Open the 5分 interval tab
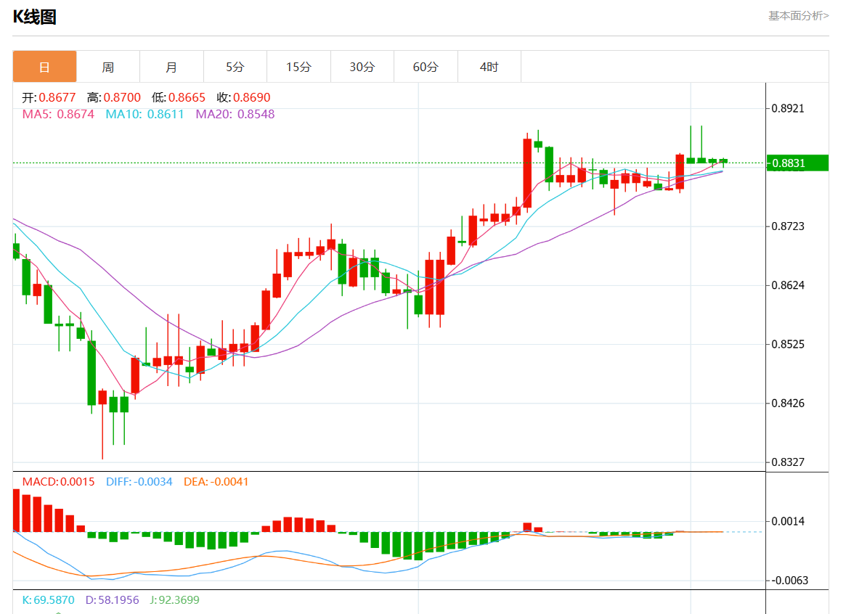The width and height of the screenshot is (846, 614). tap(235, 67)
